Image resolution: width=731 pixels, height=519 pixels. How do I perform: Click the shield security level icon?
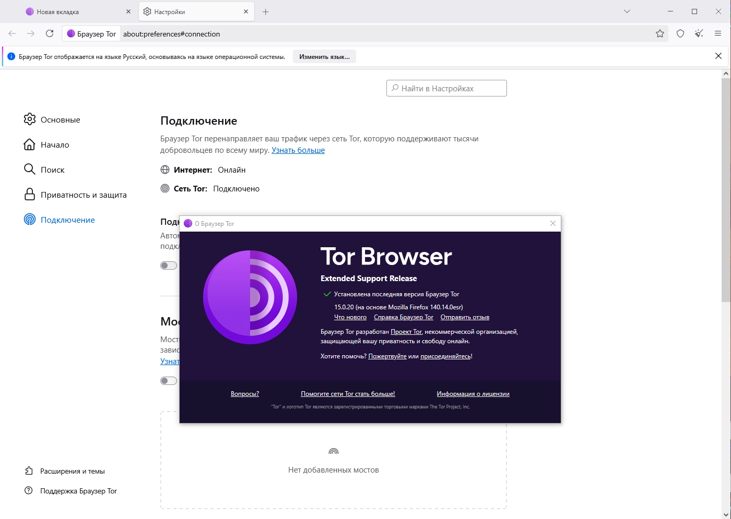click(680, 33)
